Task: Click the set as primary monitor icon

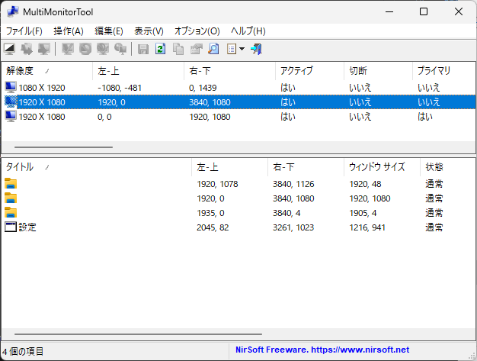Action: pyautogui.click(x=120, y=49)
